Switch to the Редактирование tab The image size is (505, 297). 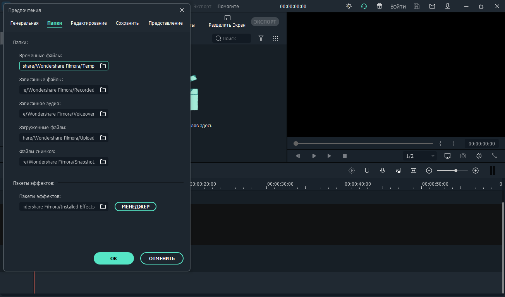click(89, 23)
